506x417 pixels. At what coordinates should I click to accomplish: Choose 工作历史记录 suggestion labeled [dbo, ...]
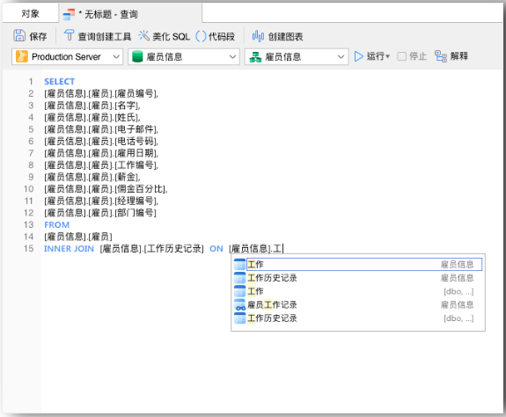357,318
